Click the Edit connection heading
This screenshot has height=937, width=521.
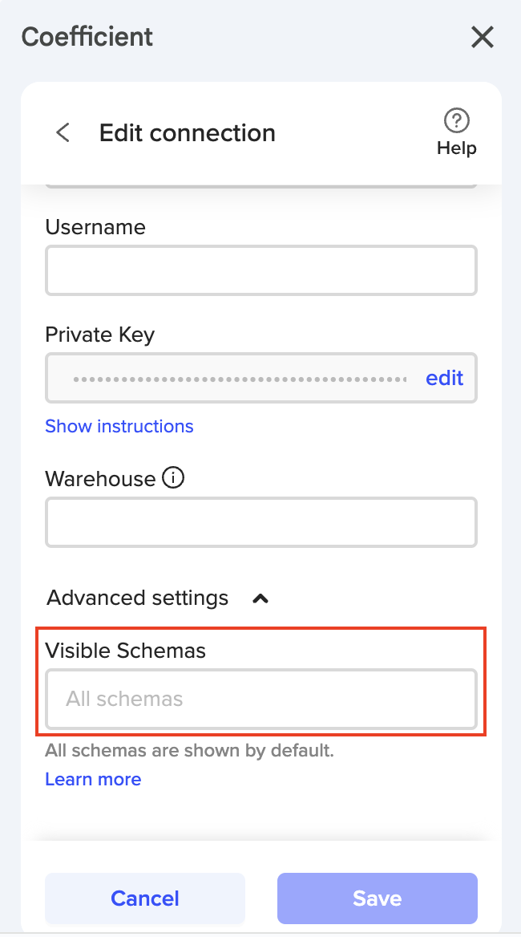(187, 132)
